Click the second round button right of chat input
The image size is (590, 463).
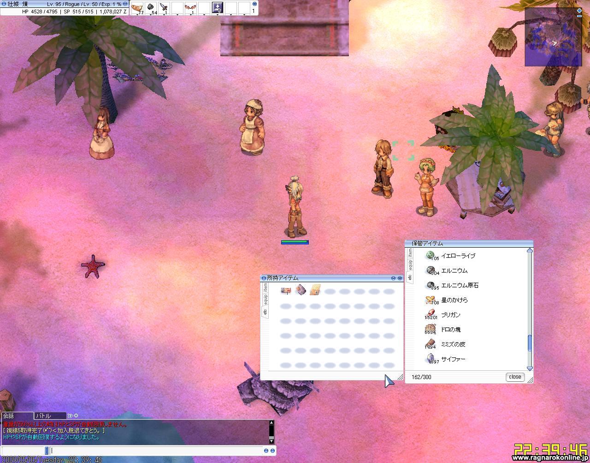point(272,451)
